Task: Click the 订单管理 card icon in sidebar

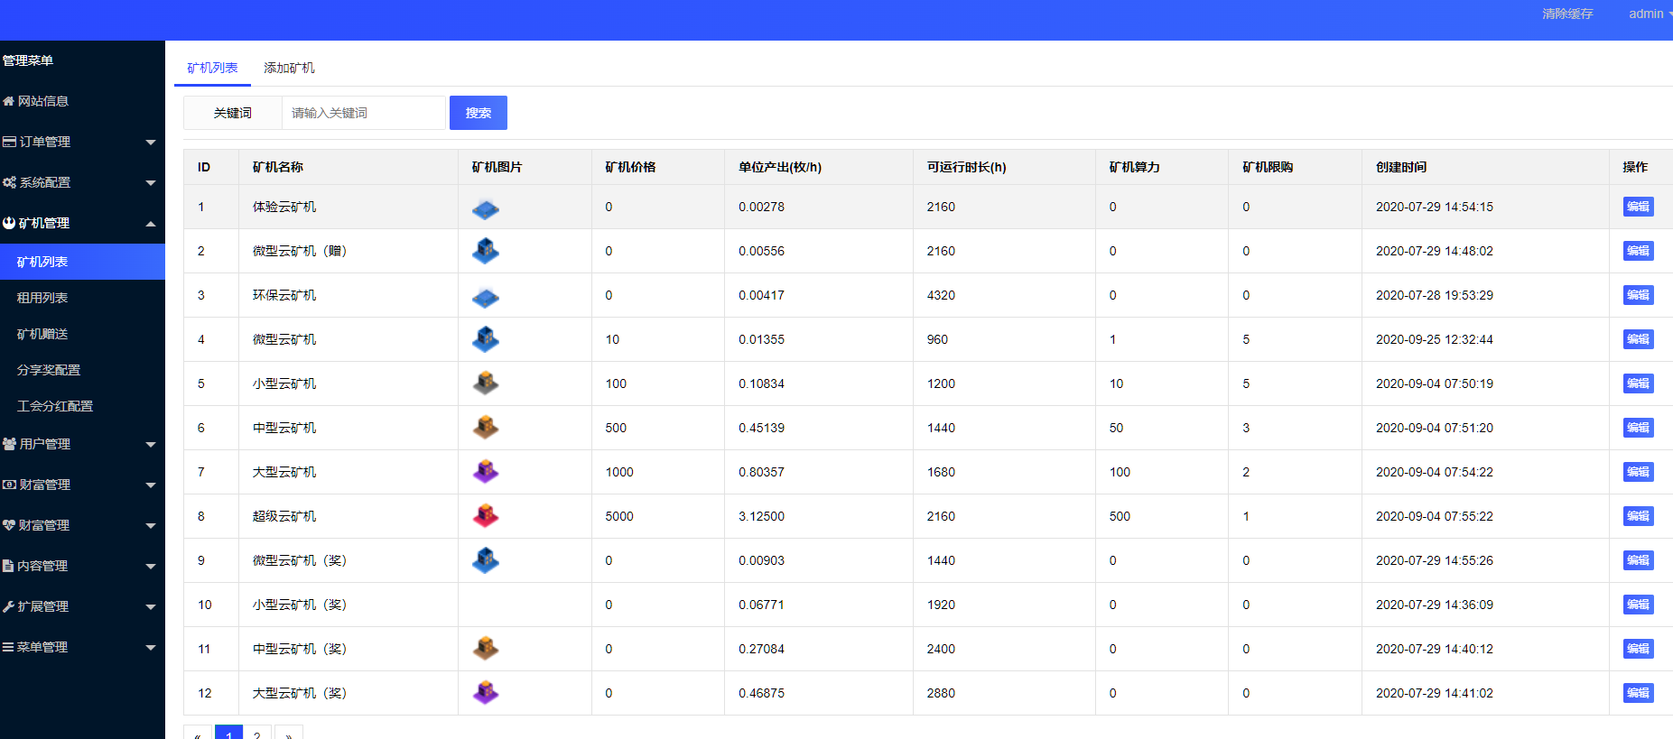Action: (9, 142)
